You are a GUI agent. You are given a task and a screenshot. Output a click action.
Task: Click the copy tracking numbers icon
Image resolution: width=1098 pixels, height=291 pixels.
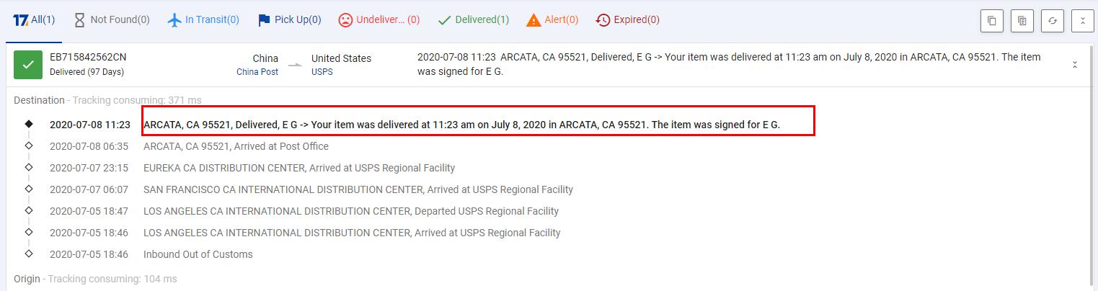click(x=992, y=21)
